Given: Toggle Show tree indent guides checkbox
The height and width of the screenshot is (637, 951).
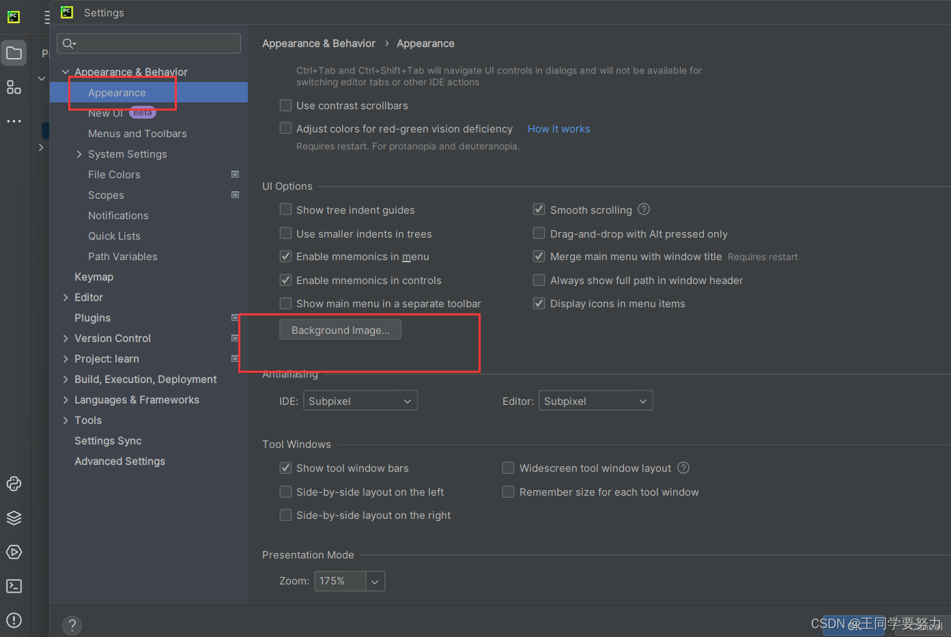Looking at the screenshot, I should click(x=286, y=210).
